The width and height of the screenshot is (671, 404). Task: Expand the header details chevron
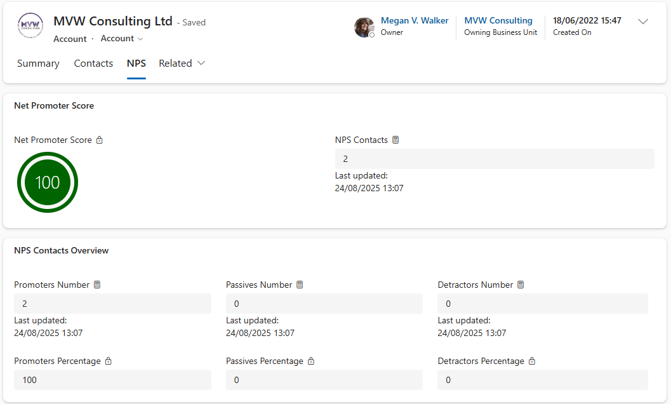[643, 22]
